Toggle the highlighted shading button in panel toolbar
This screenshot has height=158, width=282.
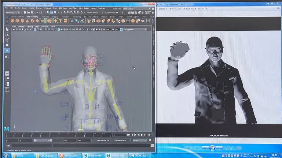[x=59, y=30]
